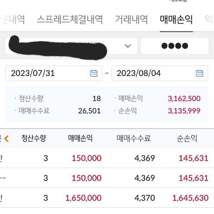
Task: Sort by 청산수량 column header
Action: (34, 138)
